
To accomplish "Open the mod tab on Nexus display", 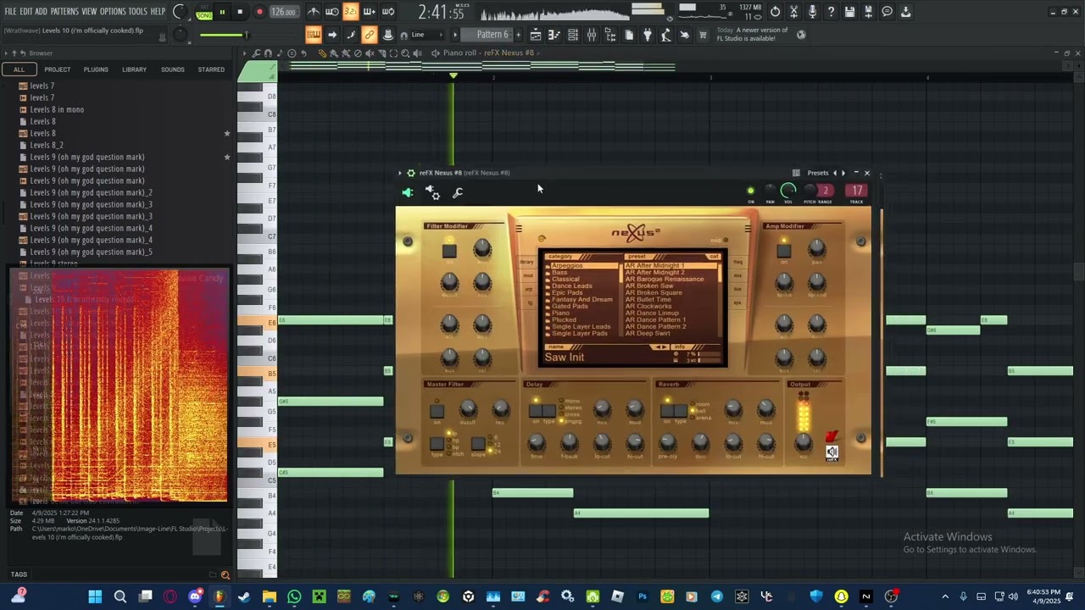I will point(528,275).
